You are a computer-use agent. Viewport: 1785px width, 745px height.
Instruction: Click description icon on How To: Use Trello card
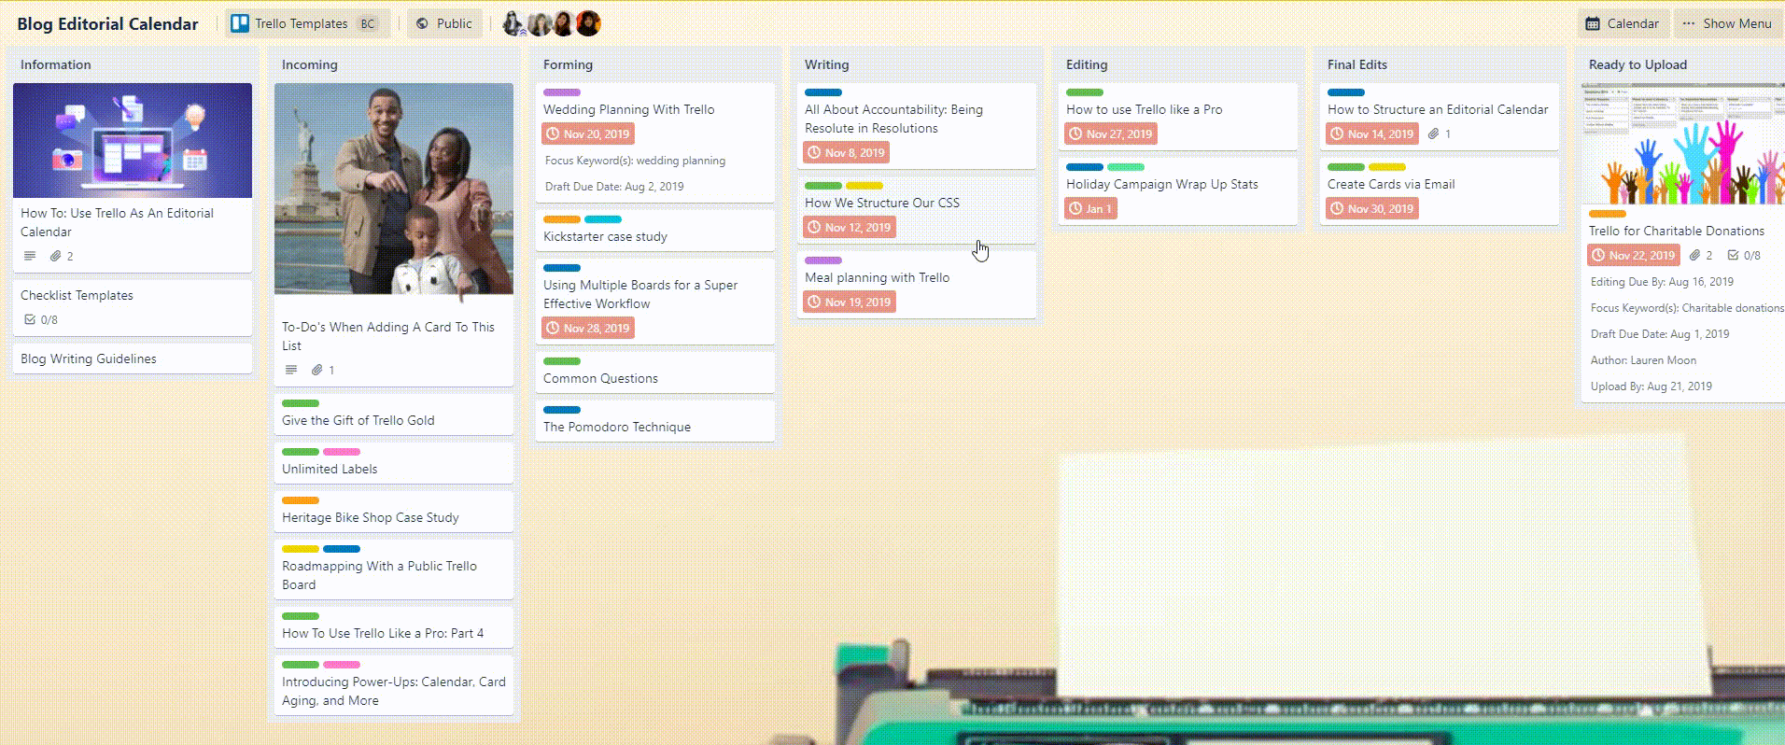30,256
